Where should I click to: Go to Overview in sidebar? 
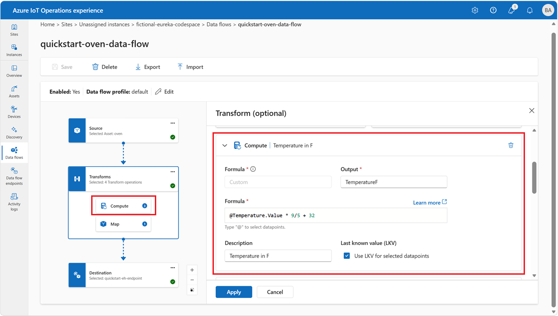point(14,71)
